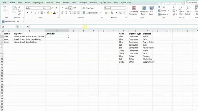
Task: Switch to the Insert tab
Action: (20, 2)
